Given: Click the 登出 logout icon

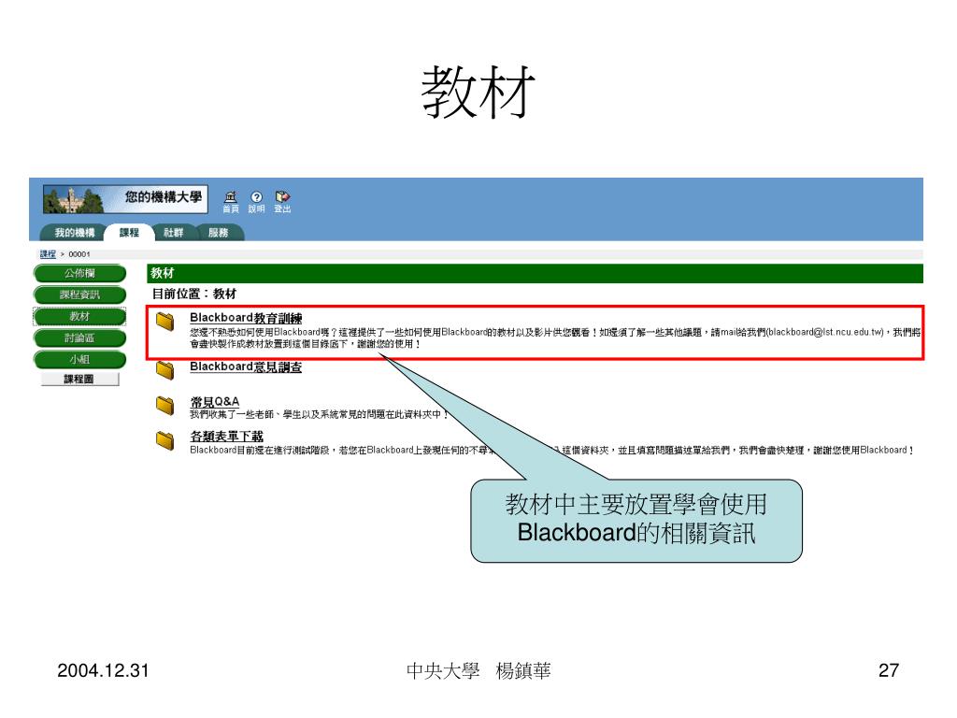Looking at the screenshot, I should [282, 202].
